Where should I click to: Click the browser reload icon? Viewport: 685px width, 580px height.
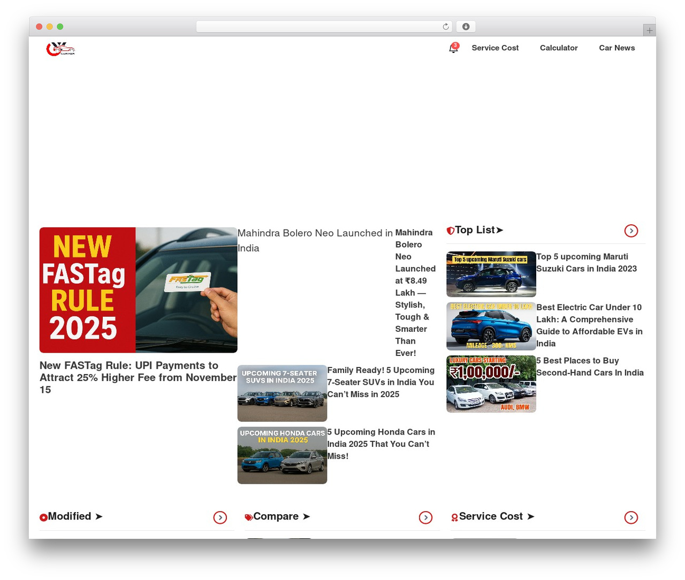446,27
